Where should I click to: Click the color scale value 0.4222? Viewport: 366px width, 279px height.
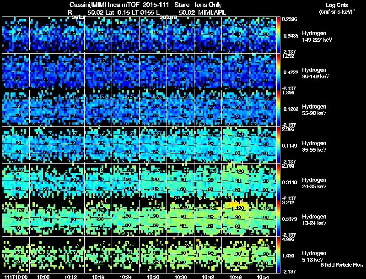click(291, 72)
